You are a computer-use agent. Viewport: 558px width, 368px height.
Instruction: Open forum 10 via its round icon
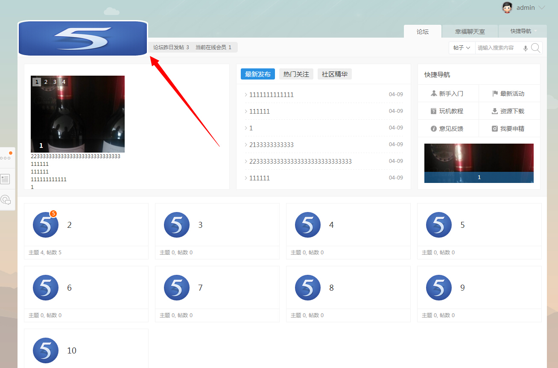46,350
